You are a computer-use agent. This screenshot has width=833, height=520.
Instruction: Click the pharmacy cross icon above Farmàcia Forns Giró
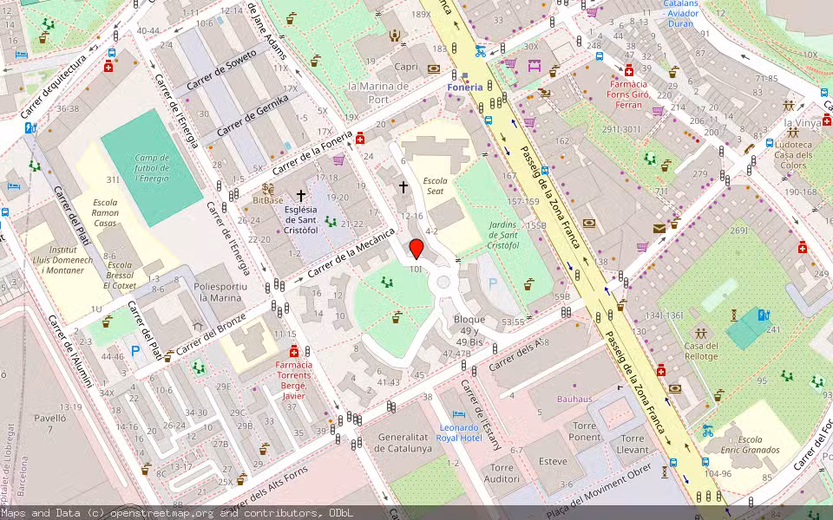tap(629, 70)
